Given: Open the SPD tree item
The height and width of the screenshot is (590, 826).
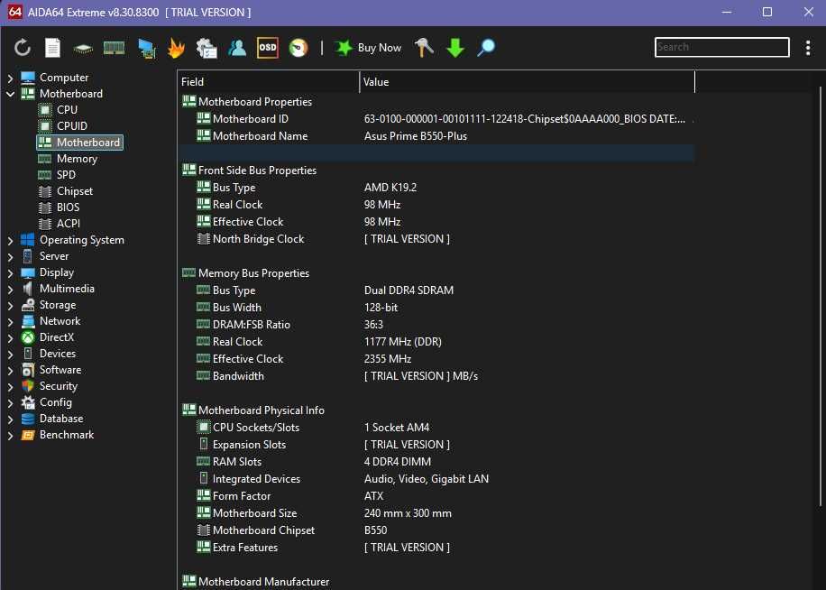Looking at the screenshot, I should point(66,175).
